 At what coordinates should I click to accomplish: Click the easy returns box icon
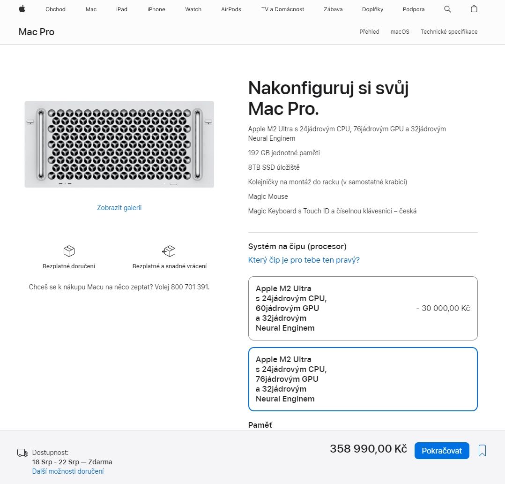pyautogui.click(x=169, y=251)
